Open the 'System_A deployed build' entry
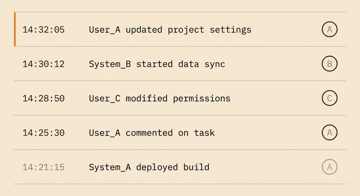Screen dimensions: 360x196 click(x=149, y=167)
